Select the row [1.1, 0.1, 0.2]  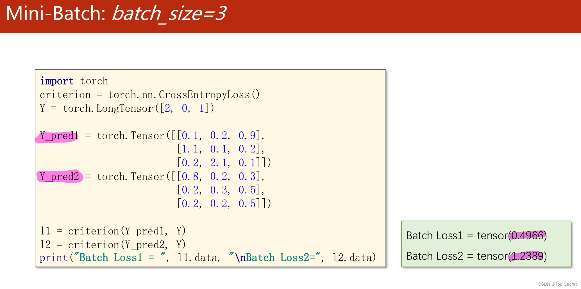click(219, 149)
